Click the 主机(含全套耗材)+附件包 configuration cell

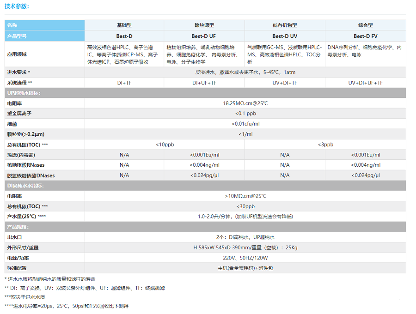pos(245,268)
